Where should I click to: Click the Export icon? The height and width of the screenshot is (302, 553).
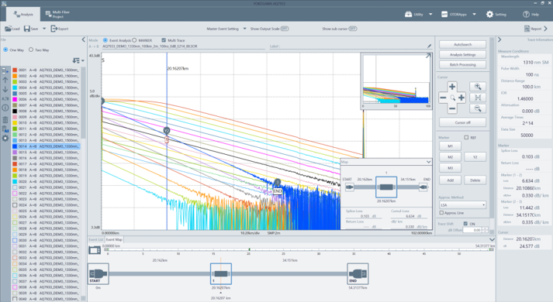click(x=54, y=29)
